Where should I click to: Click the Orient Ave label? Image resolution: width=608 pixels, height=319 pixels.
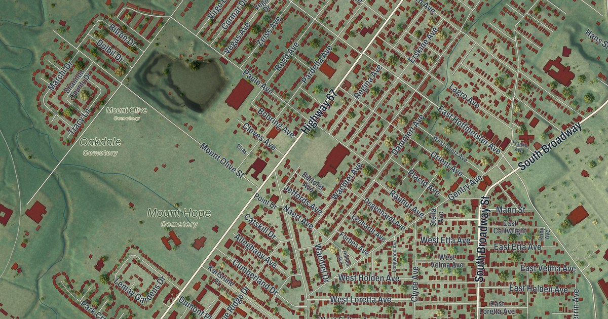pyautogui.click(x=446, y=163)
